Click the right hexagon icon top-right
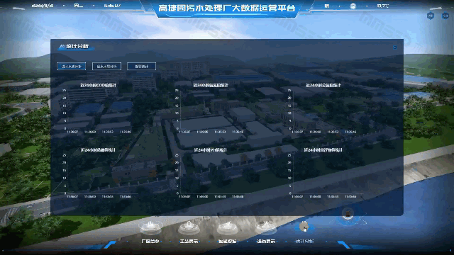The height and width of the screenshot is (255, 454). point(445,16)
